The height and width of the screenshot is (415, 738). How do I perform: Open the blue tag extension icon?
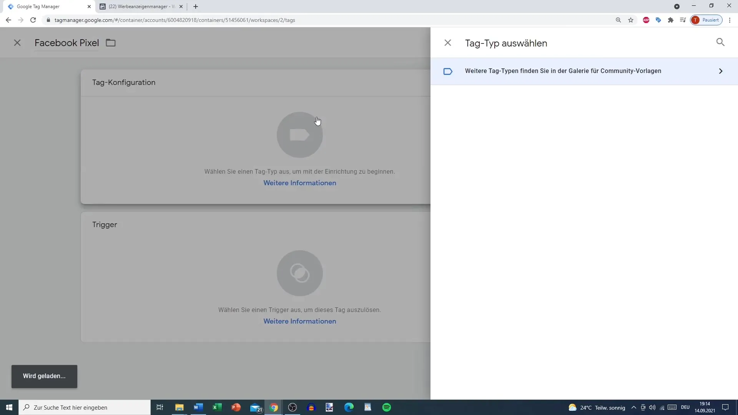click(658, 20)
